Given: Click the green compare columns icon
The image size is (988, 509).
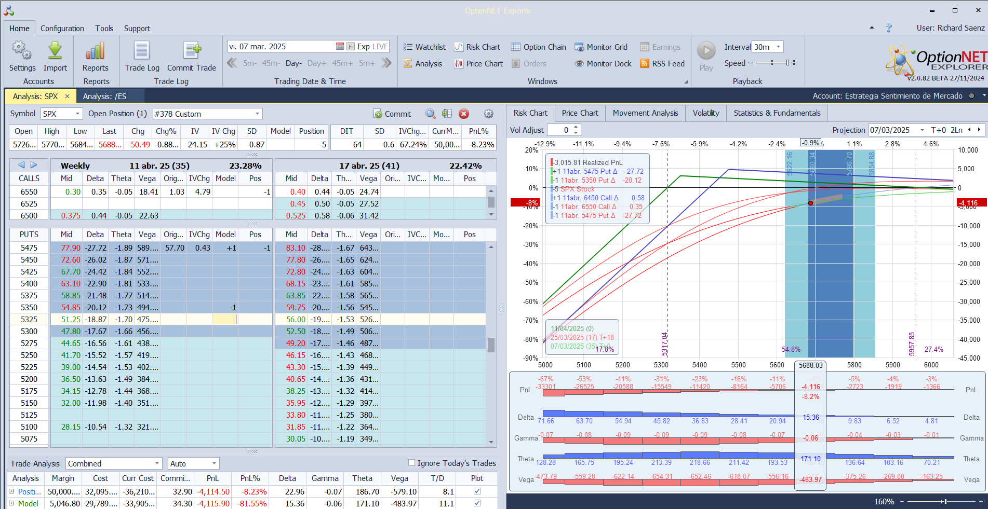Looking at the screenshot, I should point(447,114).
